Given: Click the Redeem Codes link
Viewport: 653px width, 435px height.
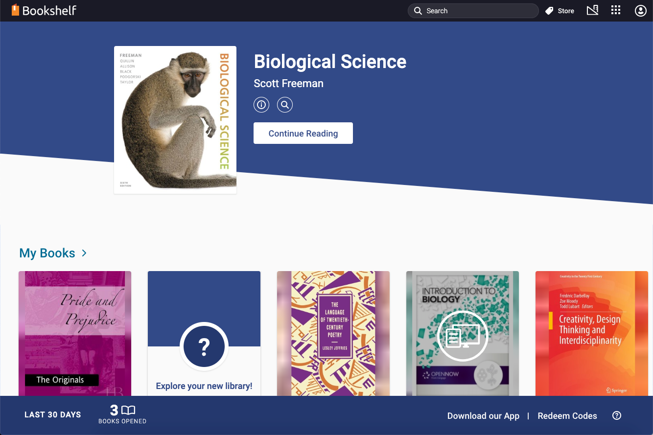Looking at the screenshot, I should point(567,415).
